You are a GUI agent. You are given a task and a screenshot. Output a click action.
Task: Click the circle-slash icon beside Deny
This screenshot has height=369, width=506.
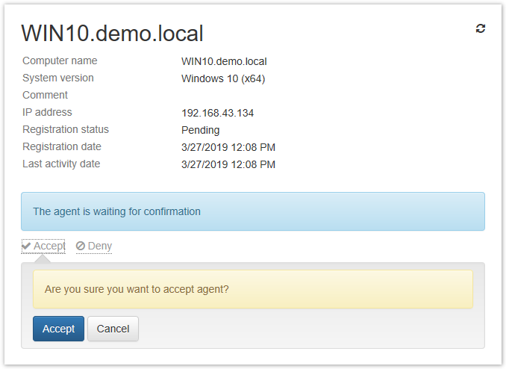coord(81,246)
